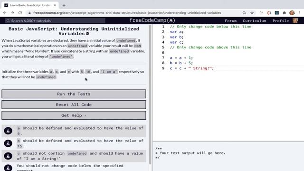Click the lock icon beside the URL
This screenshot has width=304, height=171.
pos(29,13)
